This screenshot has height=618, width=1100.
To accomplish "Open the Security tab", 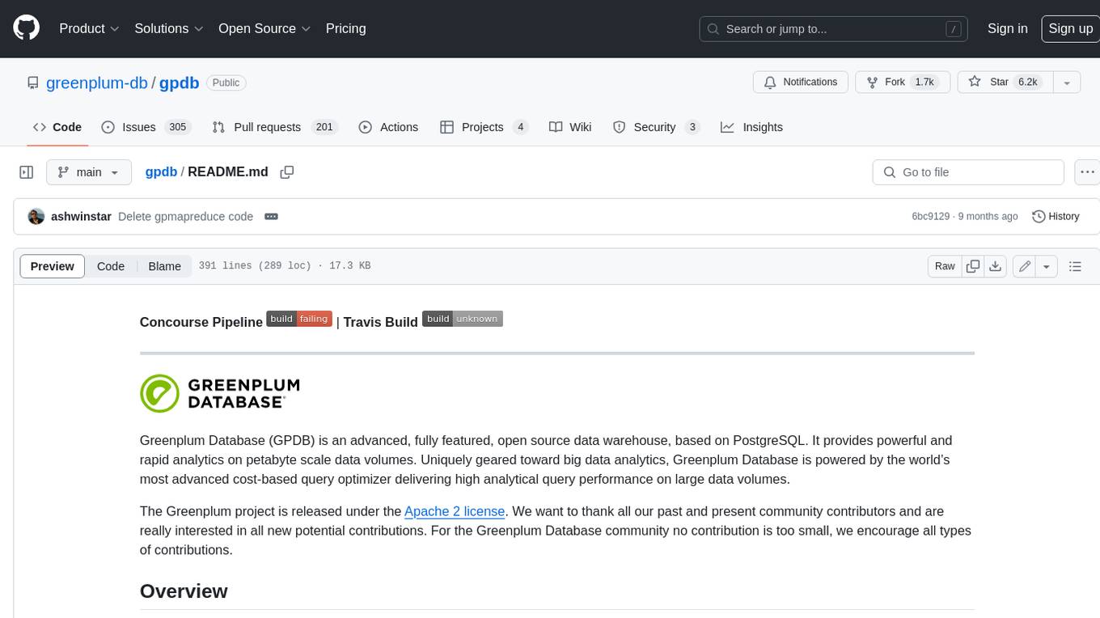I will (x=656, y=127).
